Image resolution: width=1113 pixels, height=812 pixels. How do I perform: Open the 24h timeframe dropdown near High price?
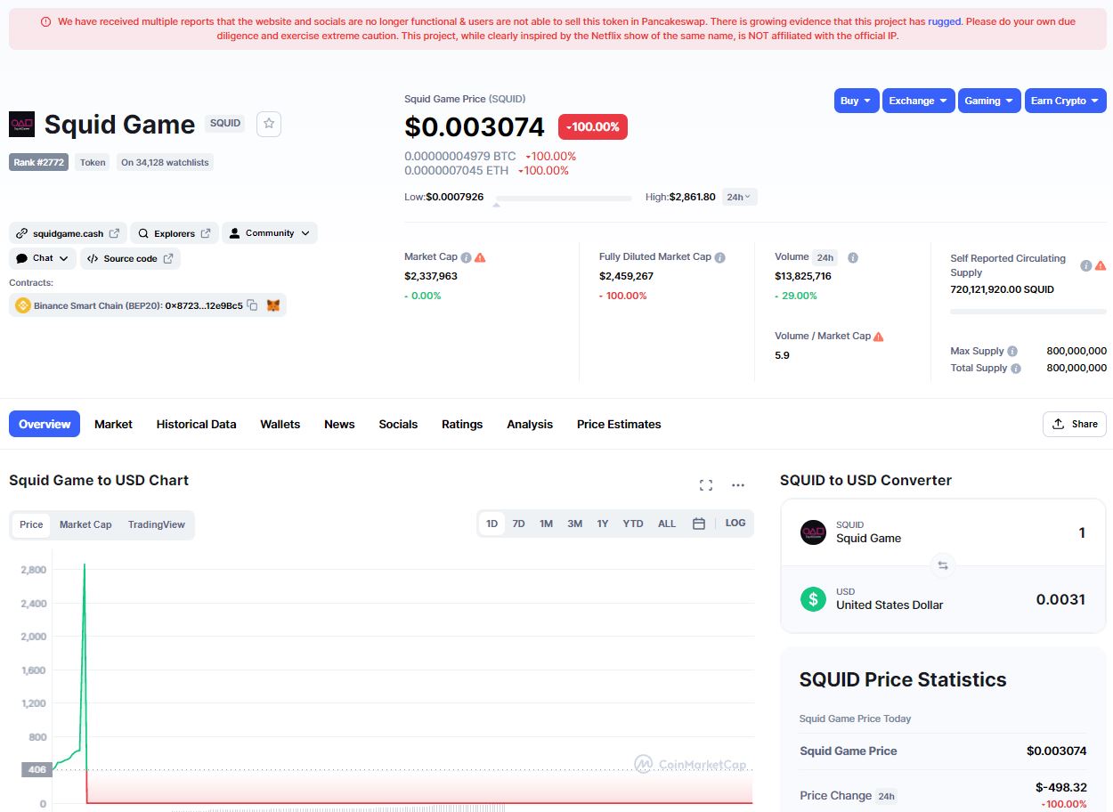pyautogui.click(x=738, y=197)
